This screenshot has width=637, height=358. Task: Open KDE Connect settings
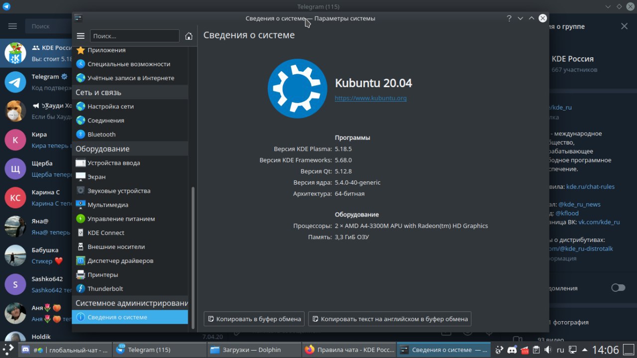(130, 233)
